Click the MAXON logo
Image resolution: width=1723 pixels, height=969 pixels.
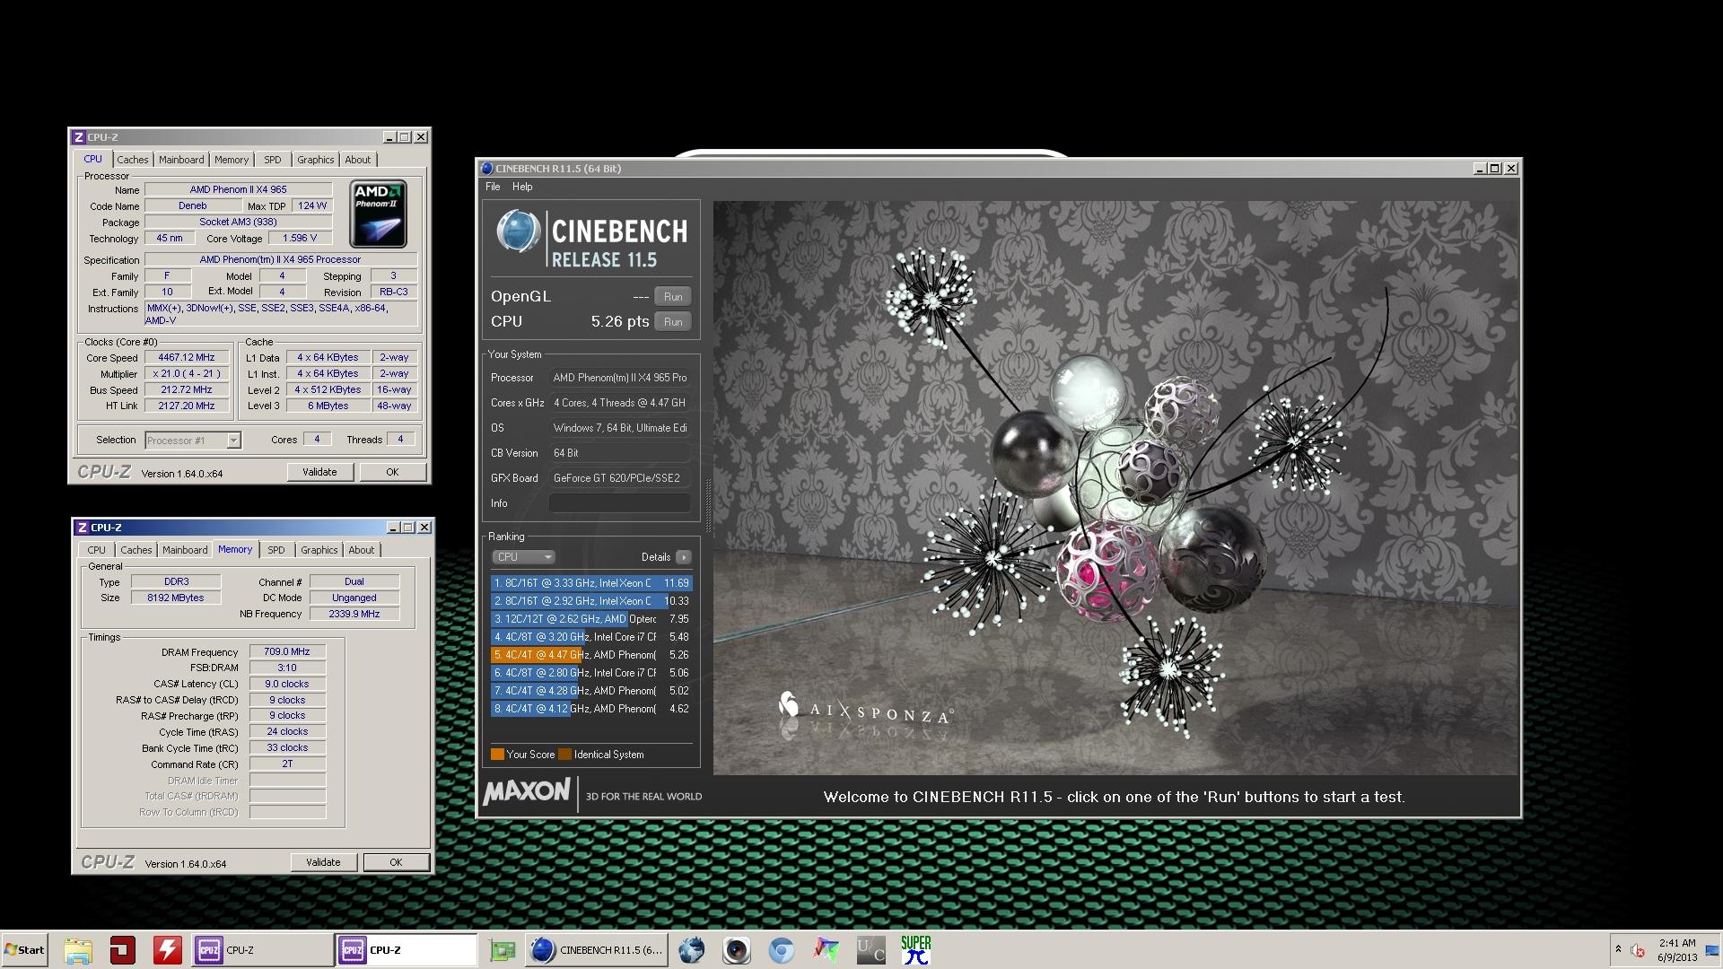[527, 792]
